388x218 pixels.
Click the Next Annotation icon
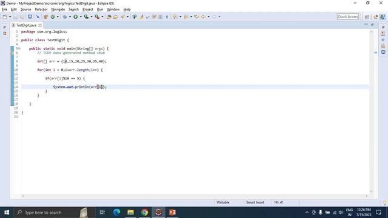175,17
